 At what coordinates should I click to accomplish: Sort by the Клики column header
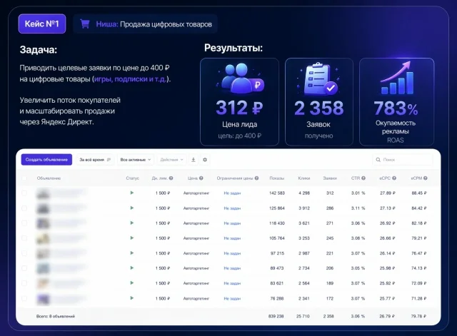point(304,178)
